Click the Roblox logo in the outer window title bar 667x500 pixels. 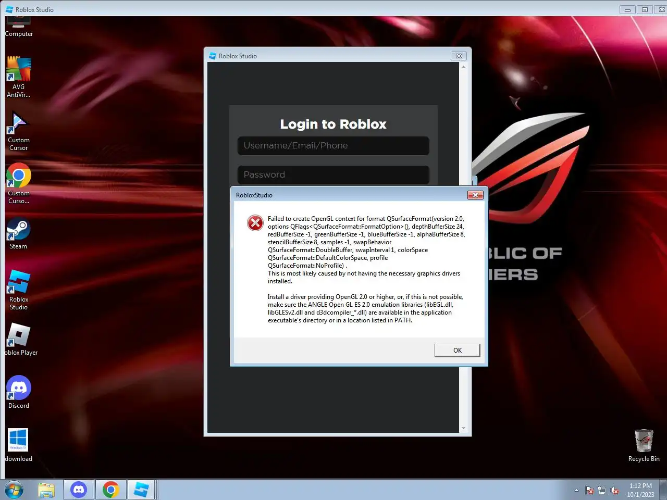[x=9, y=9]
